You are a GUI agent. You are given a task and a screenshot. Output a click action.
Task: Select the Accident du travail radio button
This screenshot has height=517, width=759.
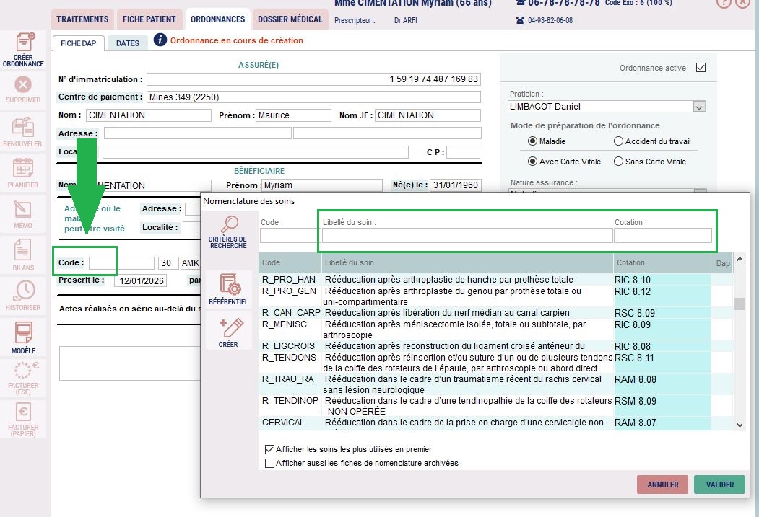[x=618, y=141]
